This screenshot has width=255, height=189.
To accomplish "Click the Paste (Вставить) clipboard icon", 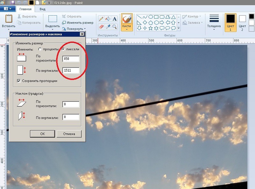I will pyautogui.click(x=8, y=19).
